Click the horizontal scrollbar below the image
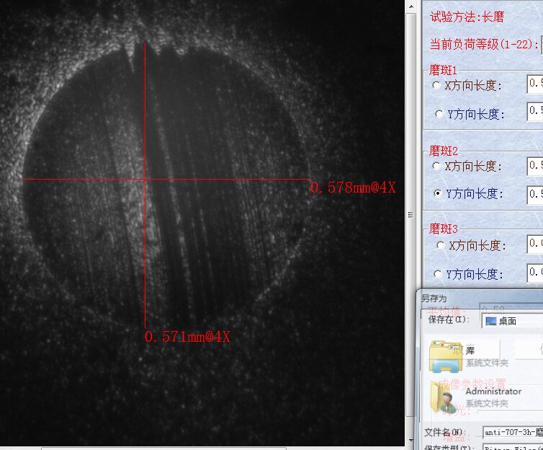 click(163, 449)
